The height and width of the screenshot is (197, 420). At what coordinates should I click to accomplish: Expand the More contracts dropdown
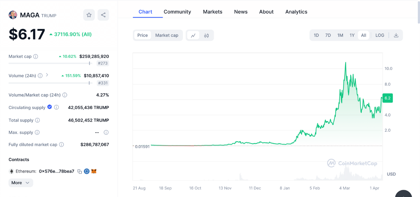pyautogui.click(x=21, y=183)
